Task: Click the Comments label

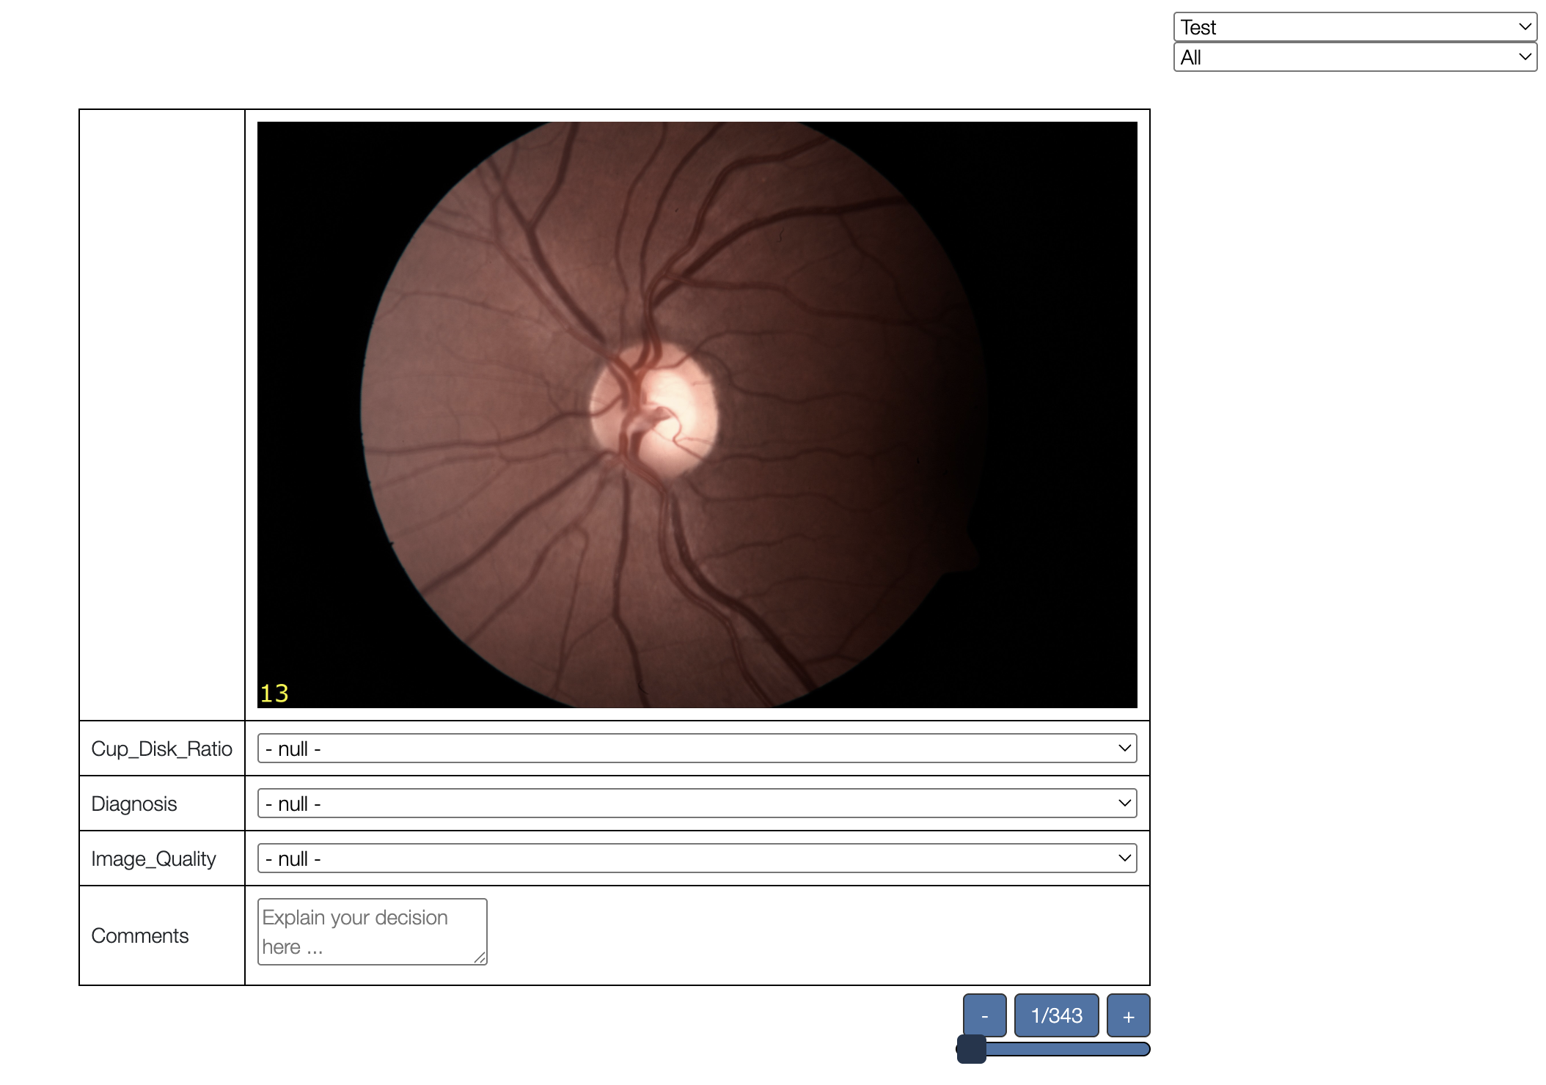Action: (x=140, y=935)
